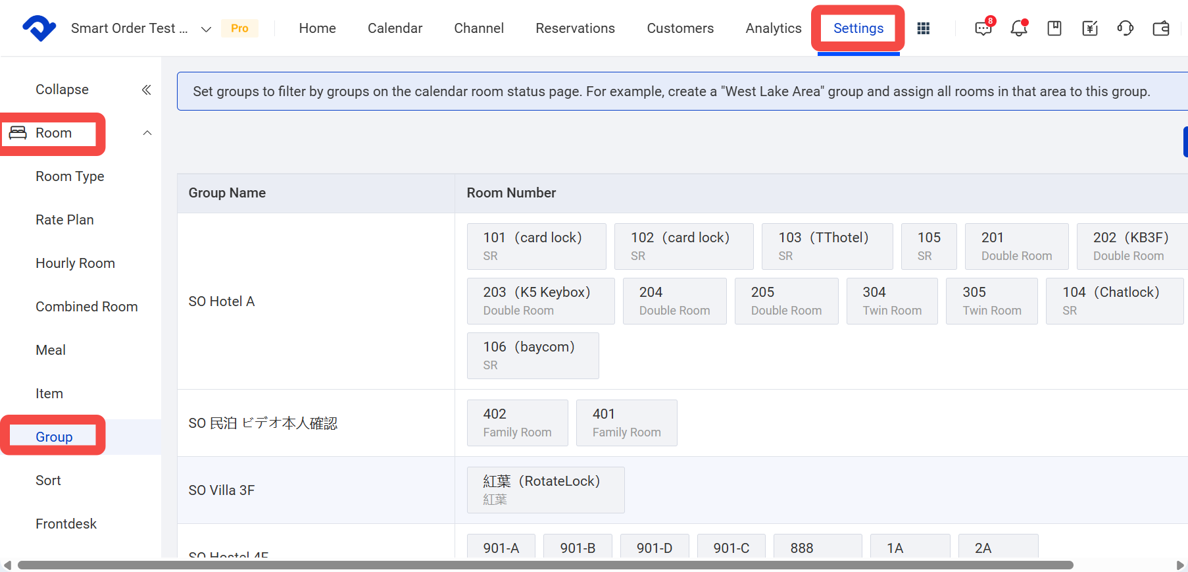
Task: Click room 101 (card lock) tile
Action: pos(536,246)
